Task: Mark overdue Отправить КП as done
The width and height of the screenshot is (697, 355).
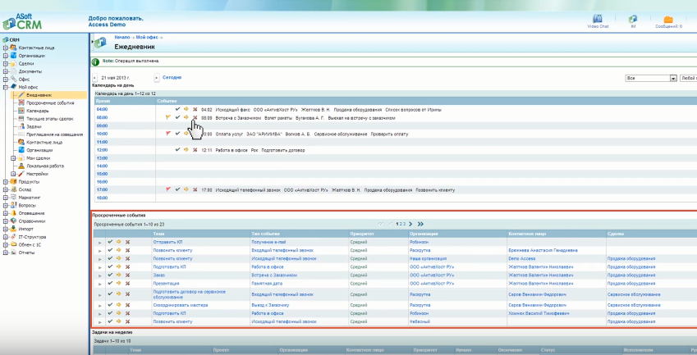Action: [110, 243]
